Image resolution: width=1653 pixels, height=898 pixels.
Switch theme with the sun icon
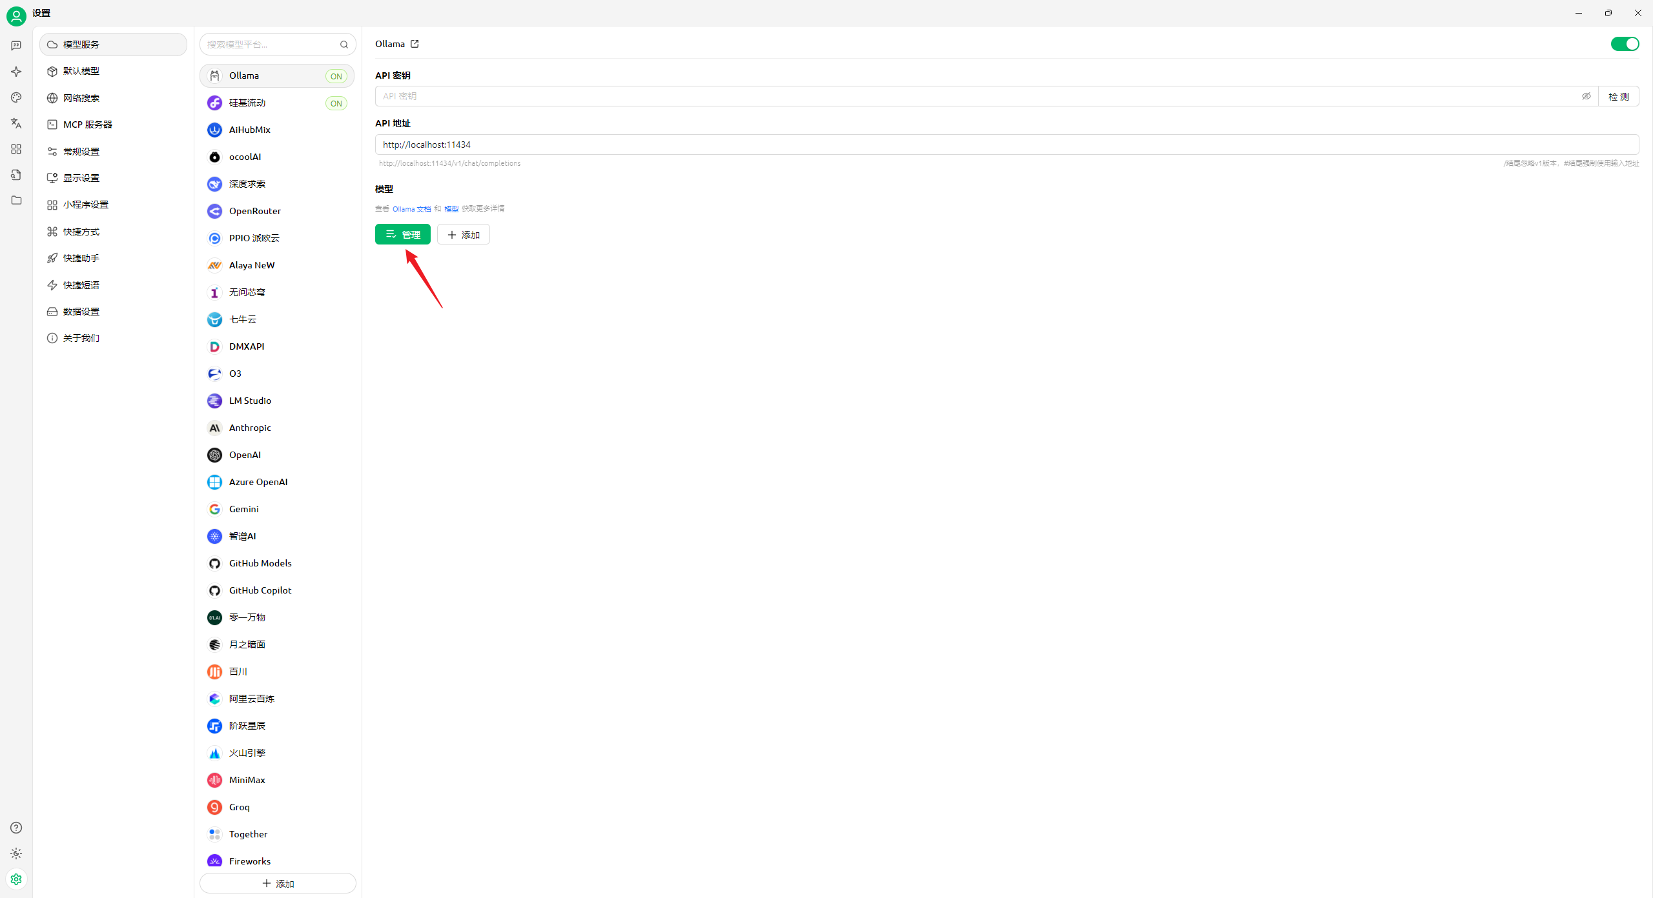point(16,853)
